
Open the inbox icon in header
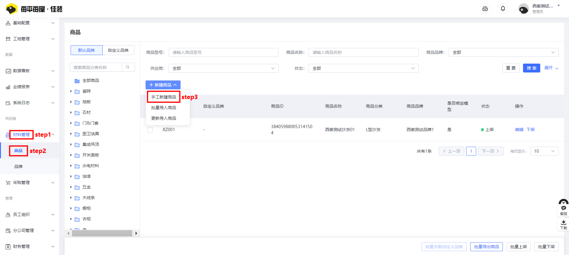pyautogui.click(x=485, y=9)
